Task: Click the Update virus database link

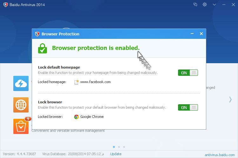Action: 116,154
